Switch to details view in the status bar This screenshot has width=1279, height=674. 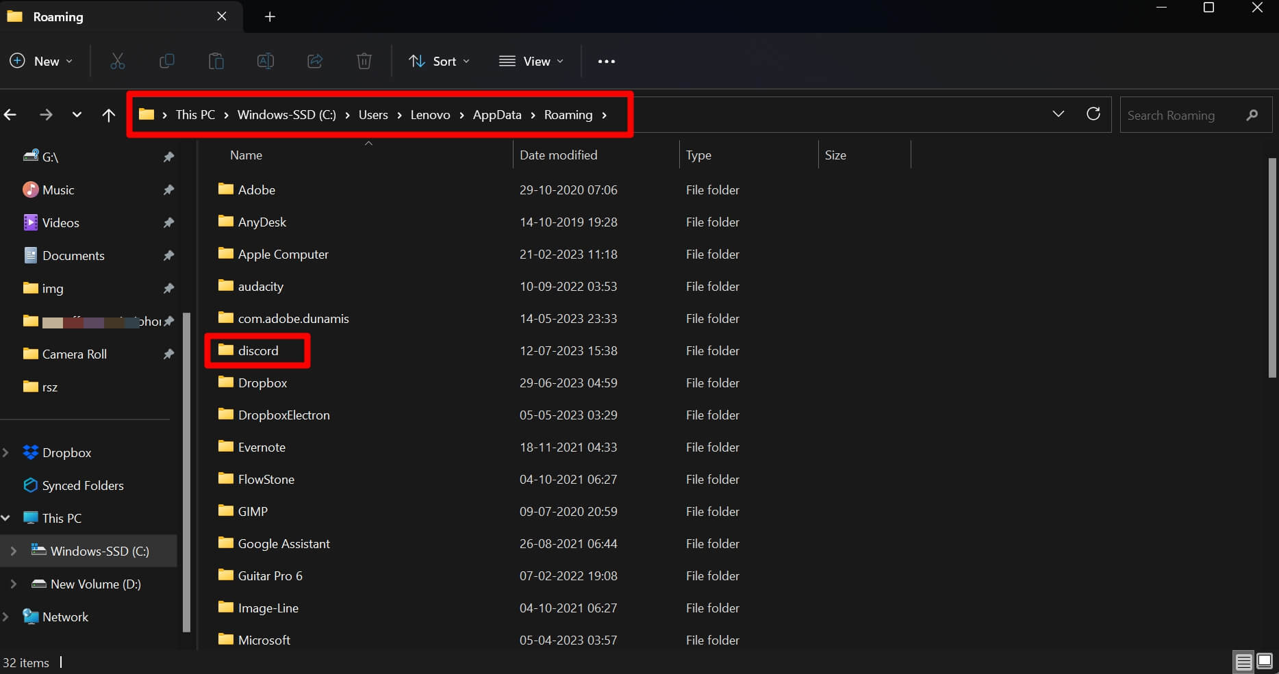[1243, 662]
